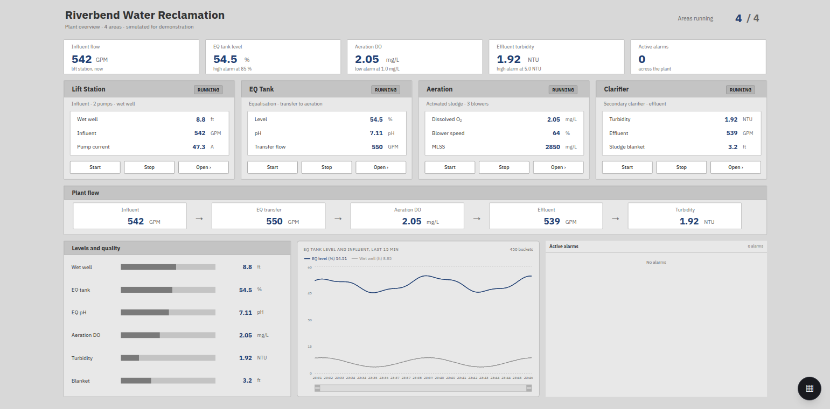Stop the Clarifier area

point(681,167)
